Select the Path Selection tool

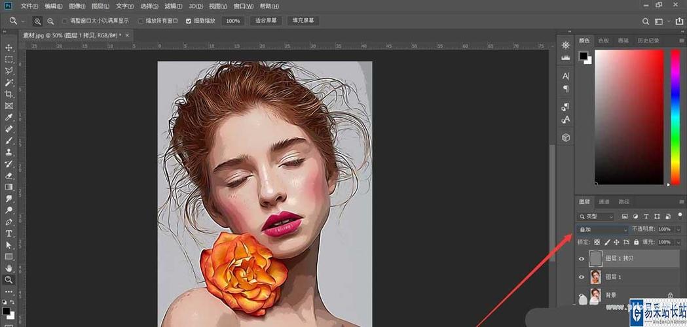click(9, 245)
